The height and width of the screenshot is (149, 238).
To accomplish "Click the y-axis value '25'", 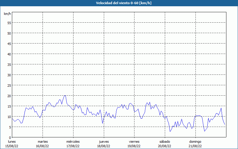I will tap(9, 86).
